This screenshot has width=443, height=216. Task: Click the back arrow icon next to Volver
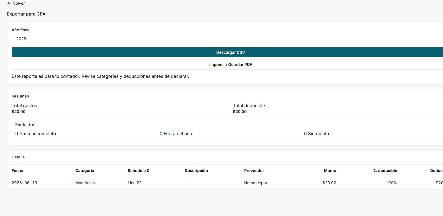[9, 3]
